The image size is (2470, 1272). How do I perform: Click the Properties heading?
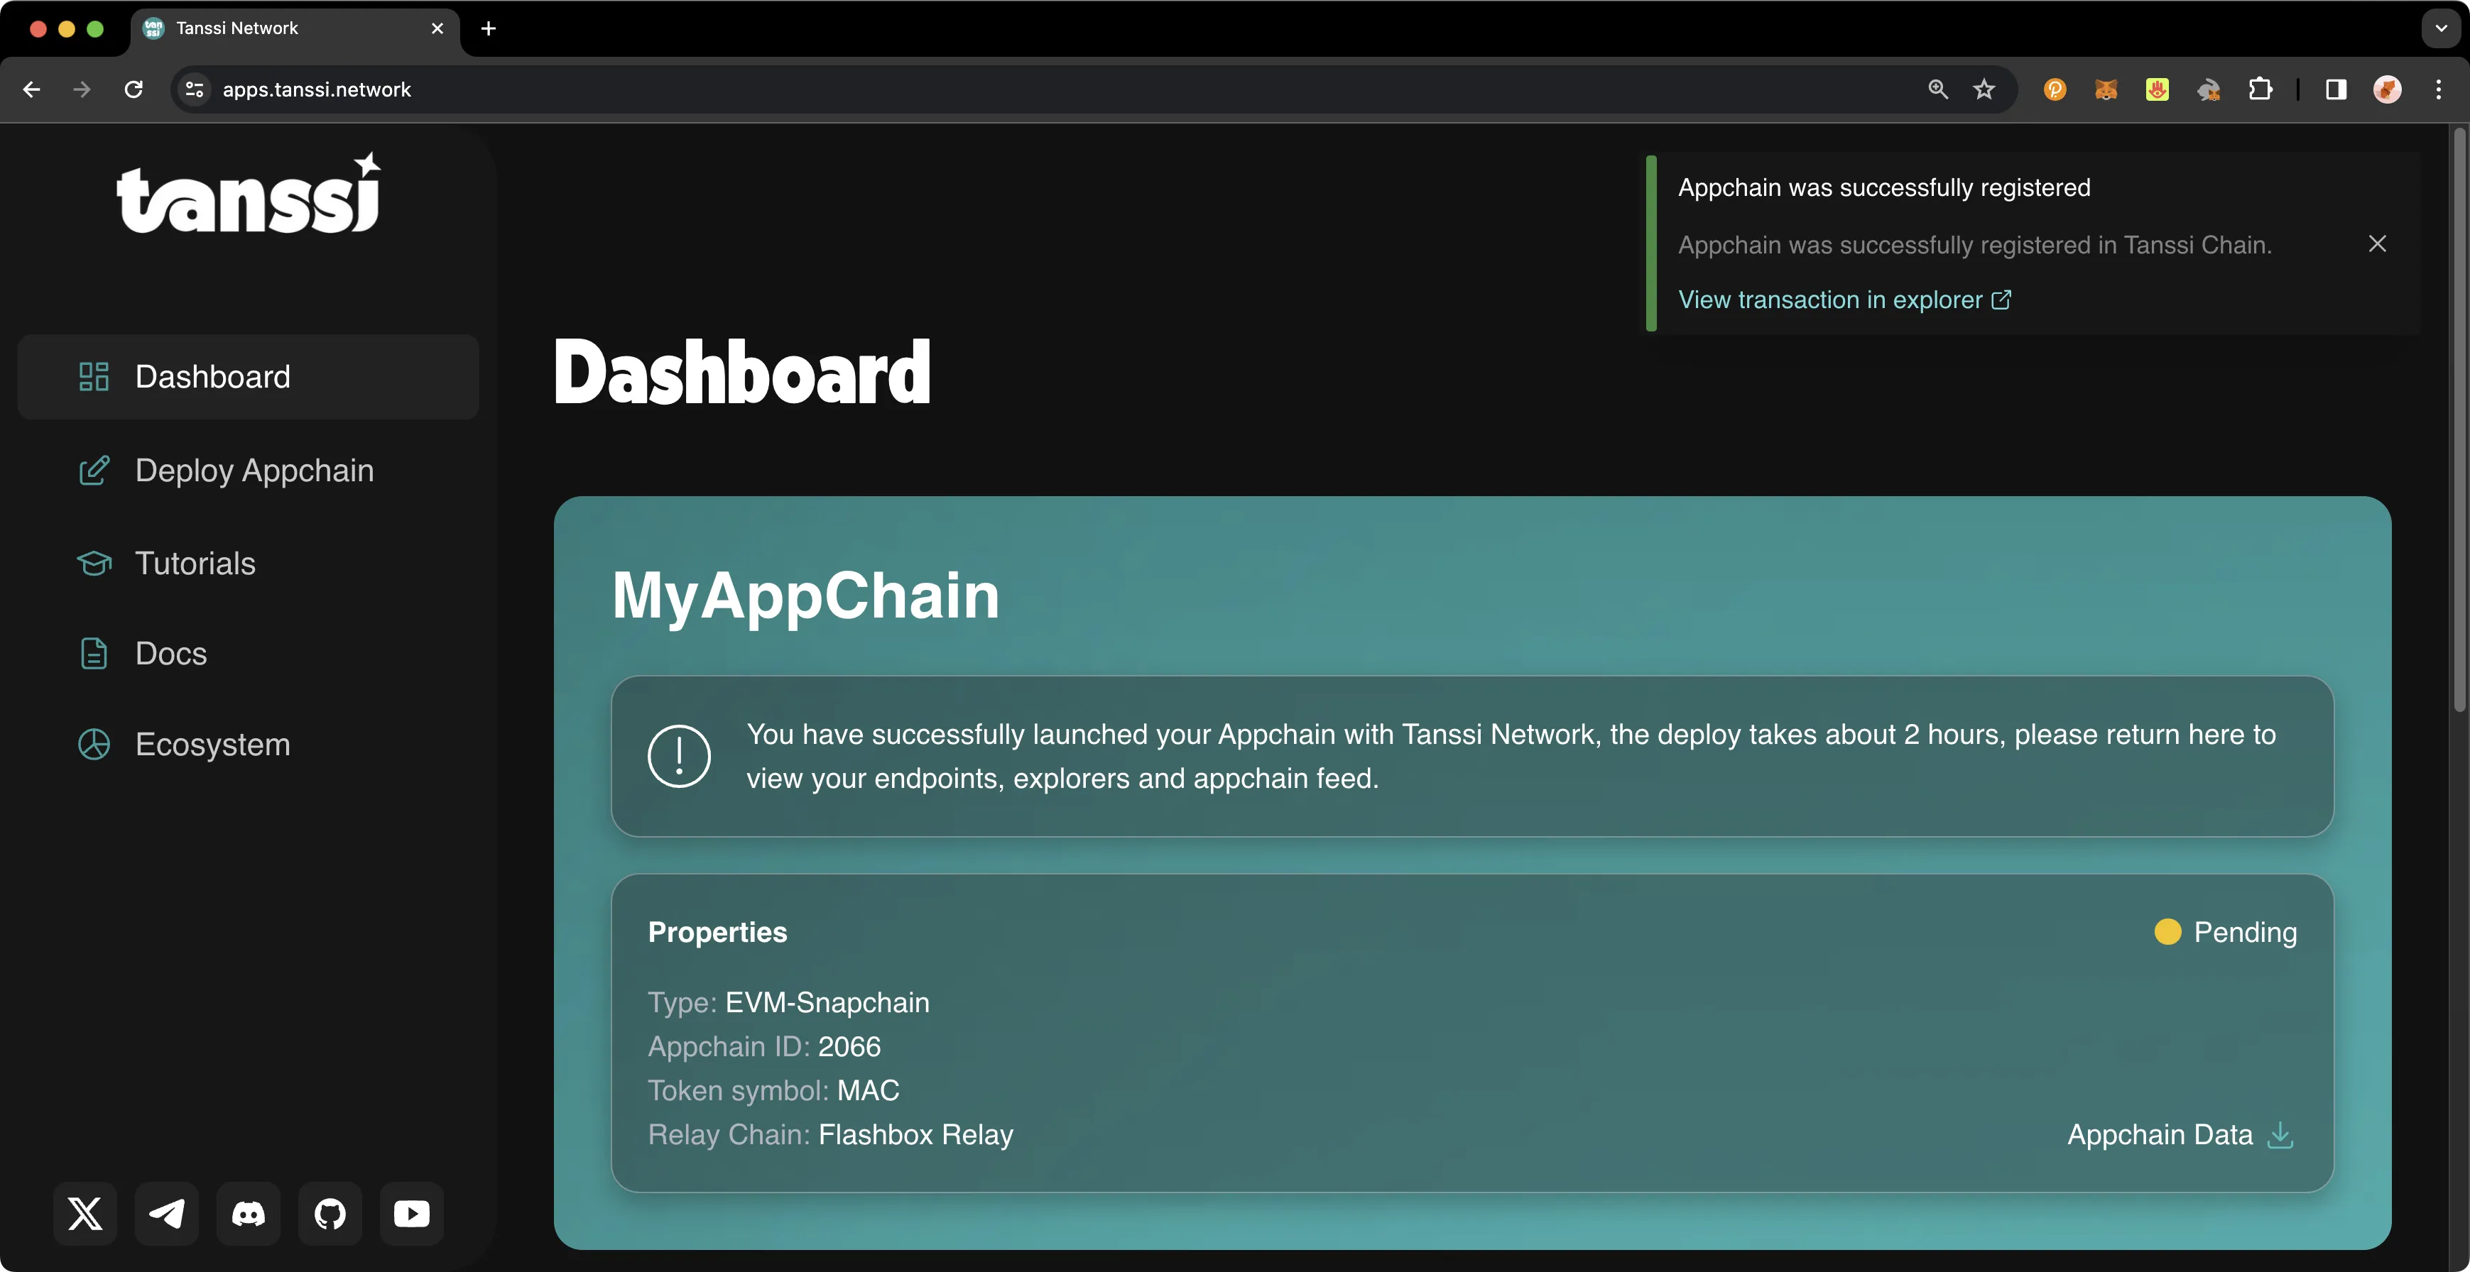point(717,932)
